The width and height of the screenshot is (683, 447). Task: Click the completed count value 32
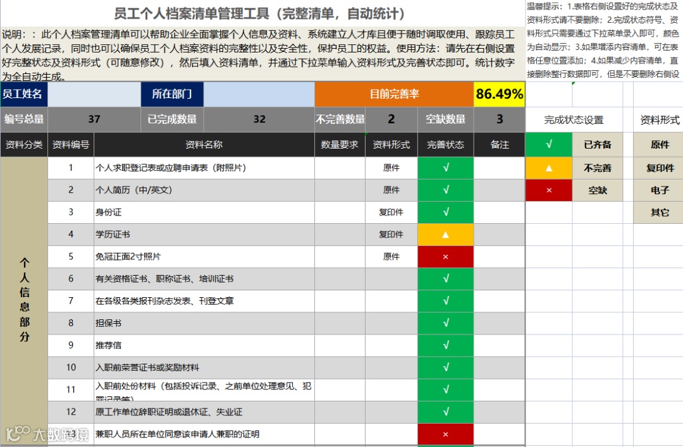click(259, 119)
